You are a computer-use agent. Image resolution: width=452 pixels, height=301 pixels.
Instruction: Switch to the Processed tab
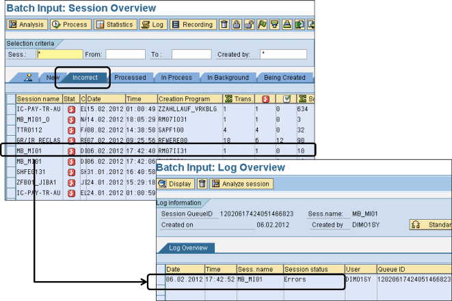[x=130, y=78]
